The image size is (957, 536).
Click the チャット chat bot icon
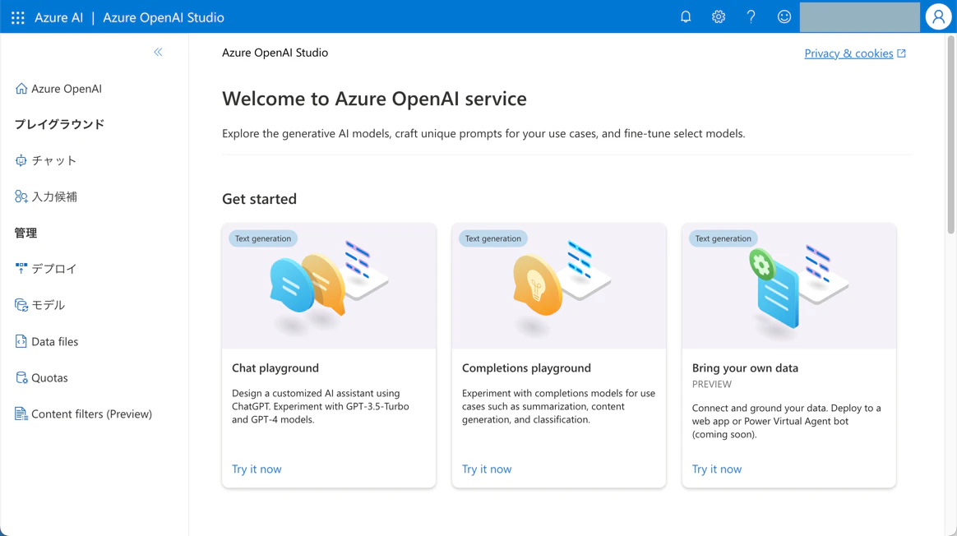pos(21,160)
